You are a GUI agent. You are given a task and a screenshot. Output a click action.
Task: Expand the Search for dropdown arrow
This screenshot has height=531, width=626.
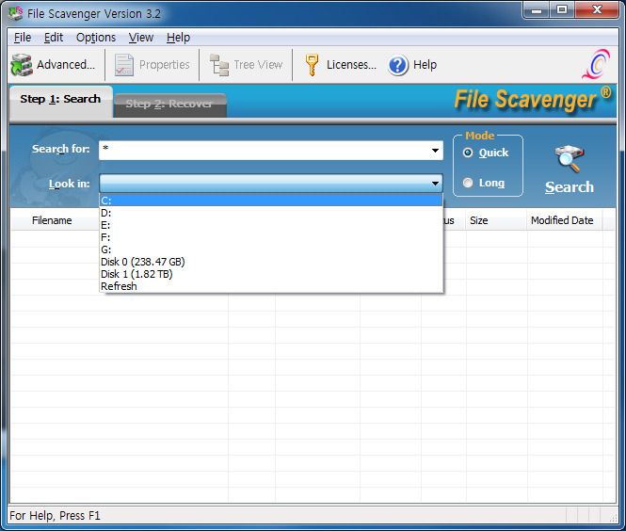point(435,151)
